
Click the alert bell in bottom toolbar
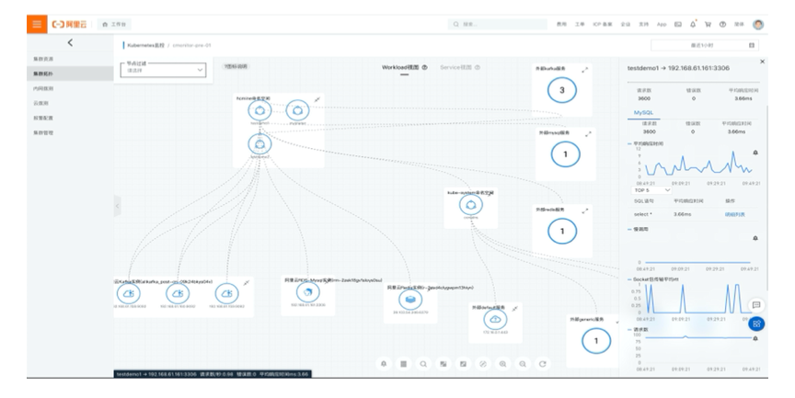pyautogui.click(x=384, y=364)
